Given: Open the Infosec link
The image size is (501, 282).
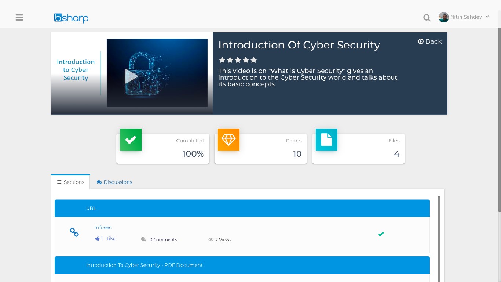Looking at the screenshot, I should pyautogui.click(x=103, y=228).
